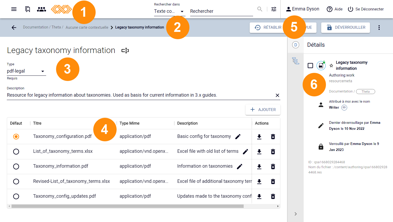Click the Aide help icon
Image resolution: width=393 pixels, height=222 pixels.
tap(329, 9)
